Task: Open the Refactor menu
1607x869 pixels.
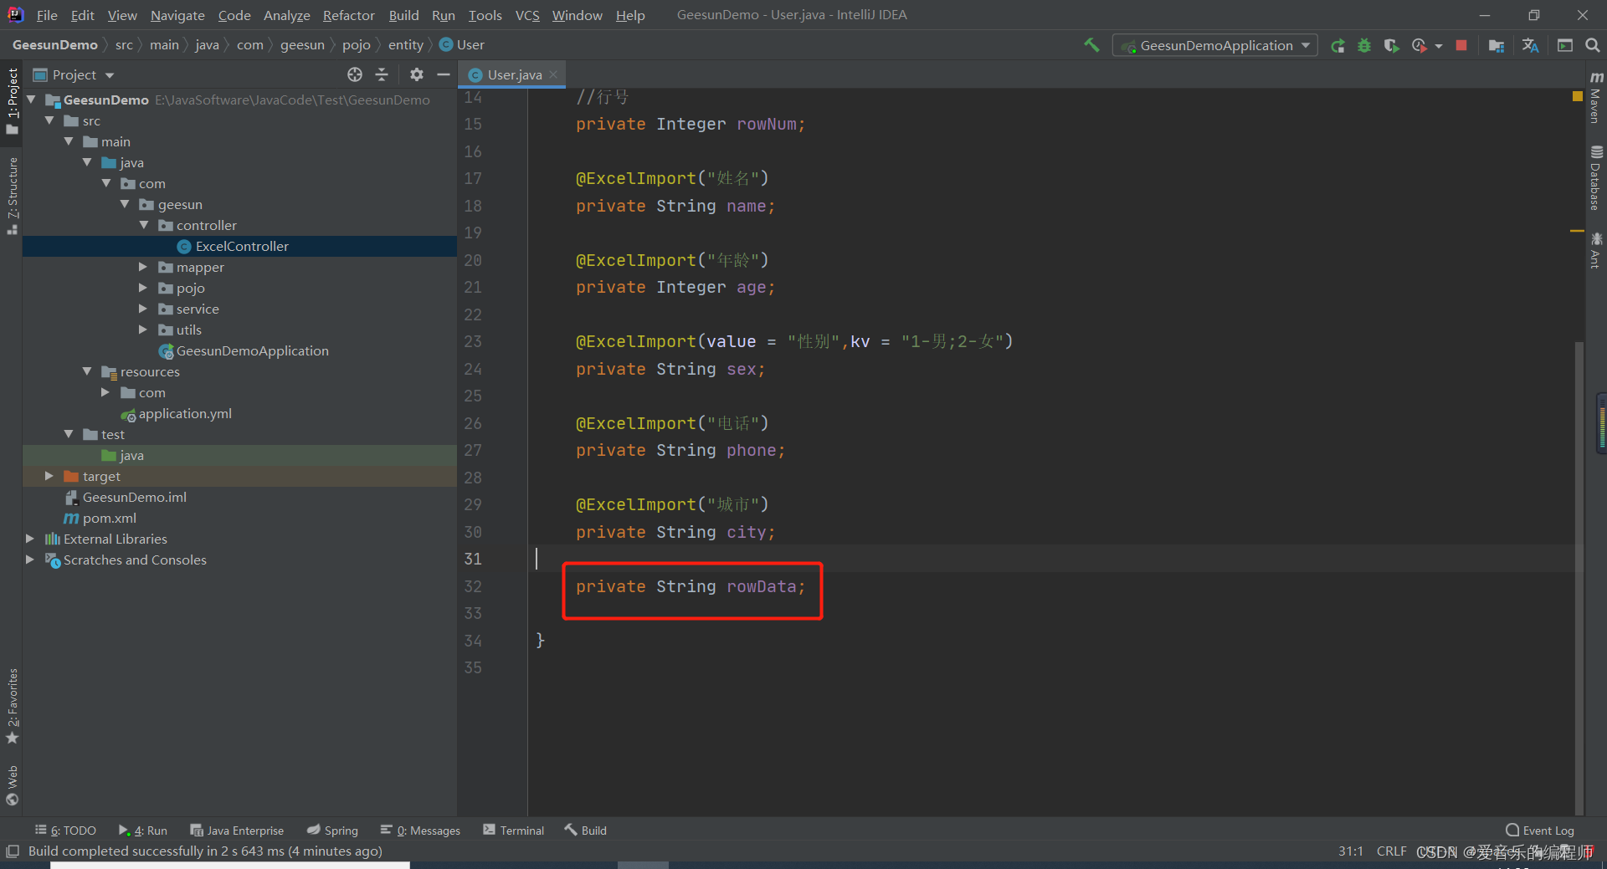Action: pyautogui.click(x=348, y=15)
